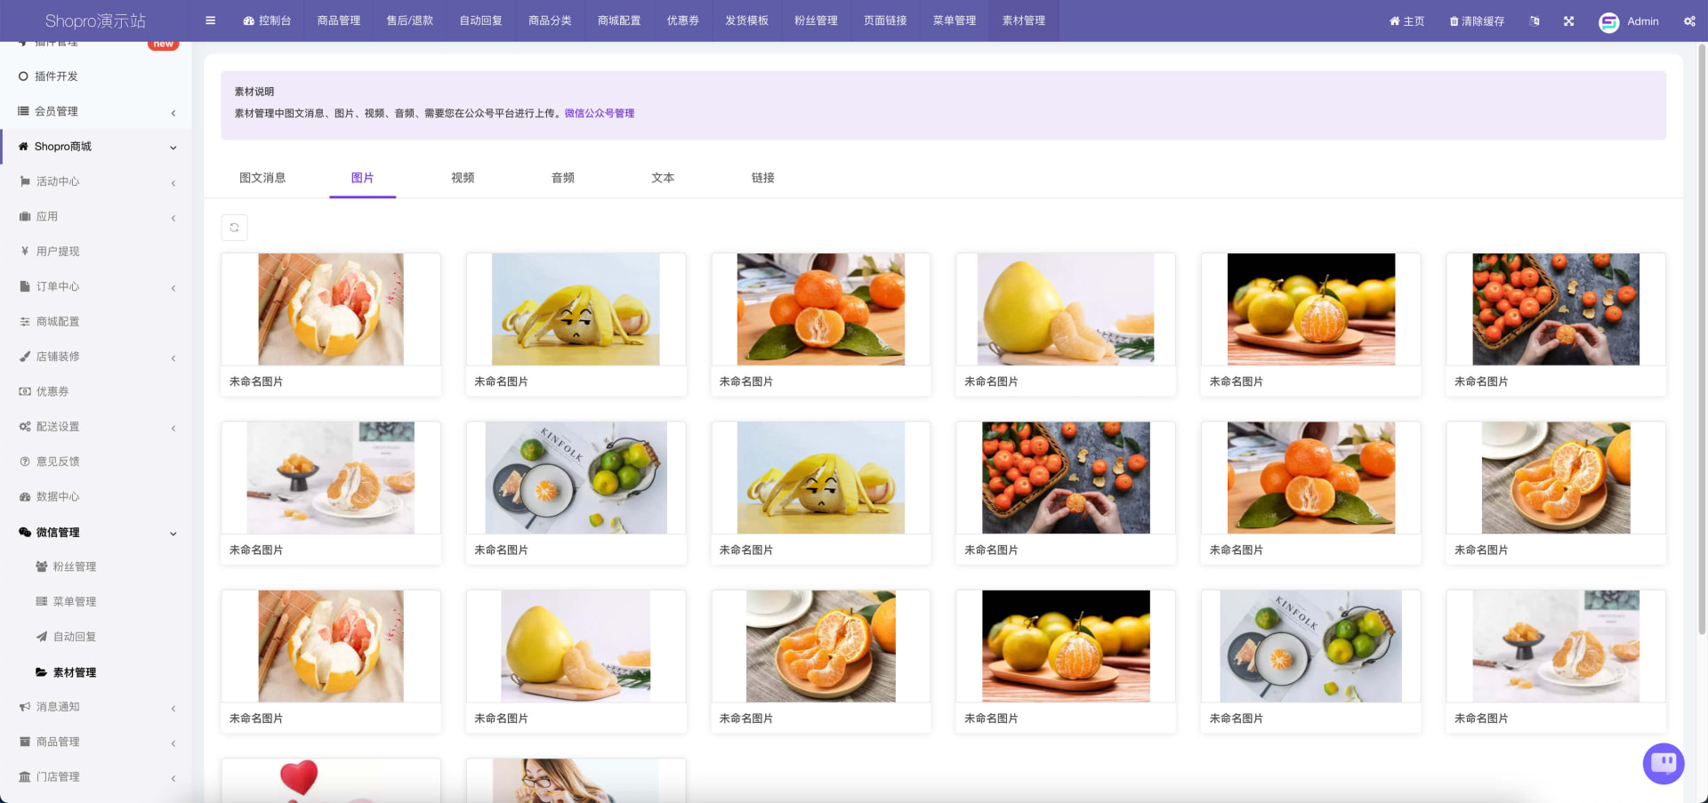The width and height of the screenshot is (1708, 803).
Task: Collapse the Shopro商城 section chevron
Action: (x=173, y=148)
